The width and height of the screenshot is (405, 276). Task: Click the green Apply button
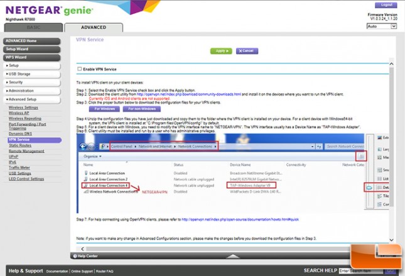point(221,51)
